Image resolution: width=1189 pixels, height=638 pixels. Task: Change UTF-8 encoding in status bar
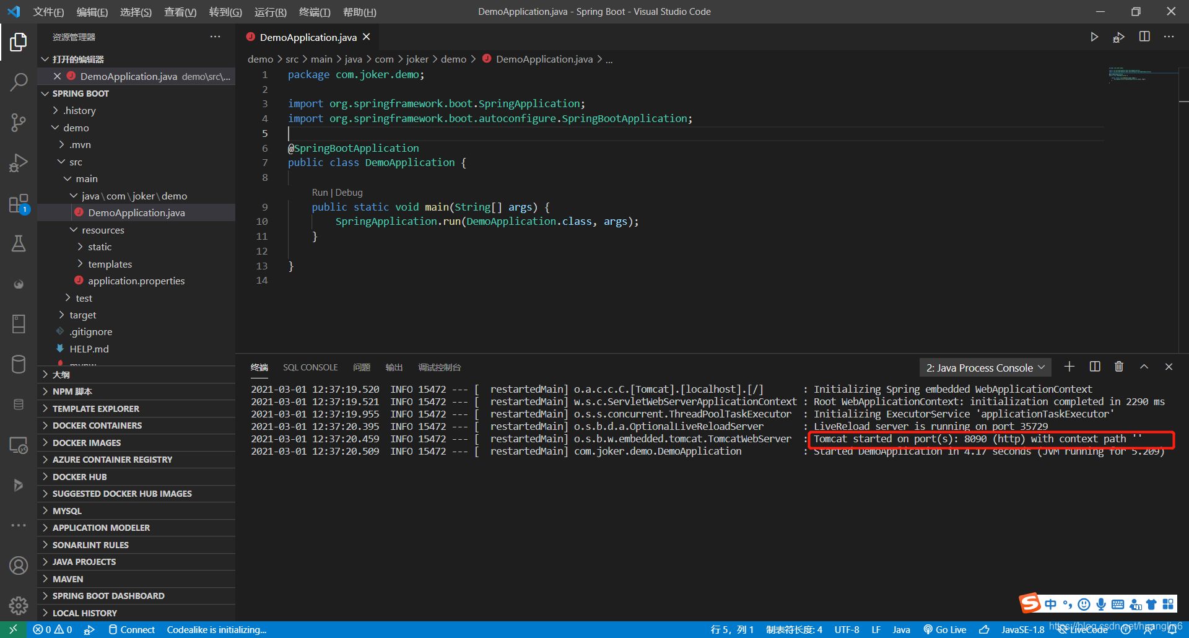pos(847,629)
